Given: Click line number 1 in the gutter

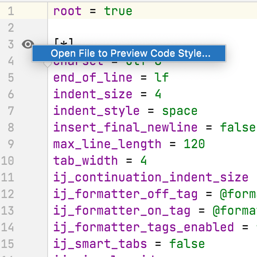Looking at the screenshot, I should [10, 11].
